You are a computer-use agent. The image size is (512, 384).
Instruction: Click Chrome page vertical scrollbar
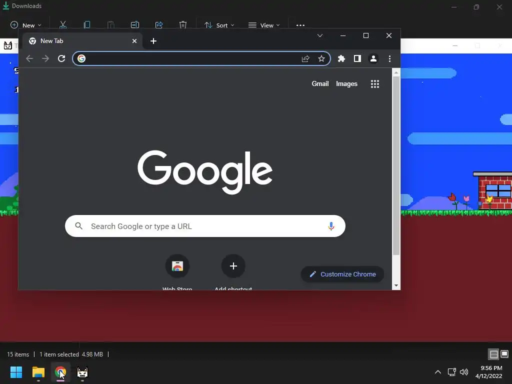[x=396, y=166]
